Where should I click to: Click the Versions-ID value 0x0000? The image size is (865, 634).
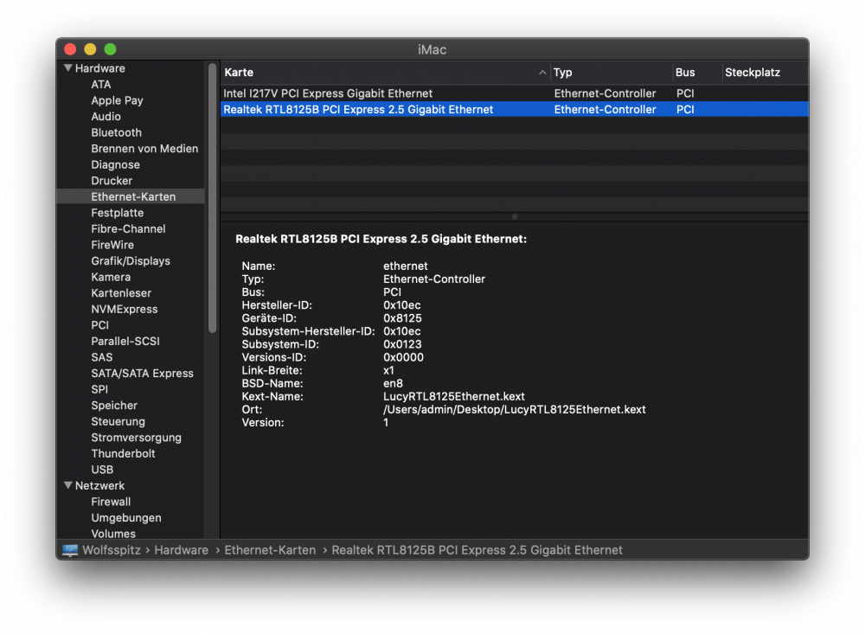click(x=403, y=357)
